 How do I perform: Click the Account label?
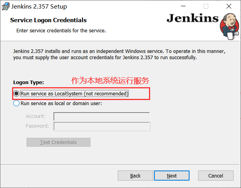(35, 116)
